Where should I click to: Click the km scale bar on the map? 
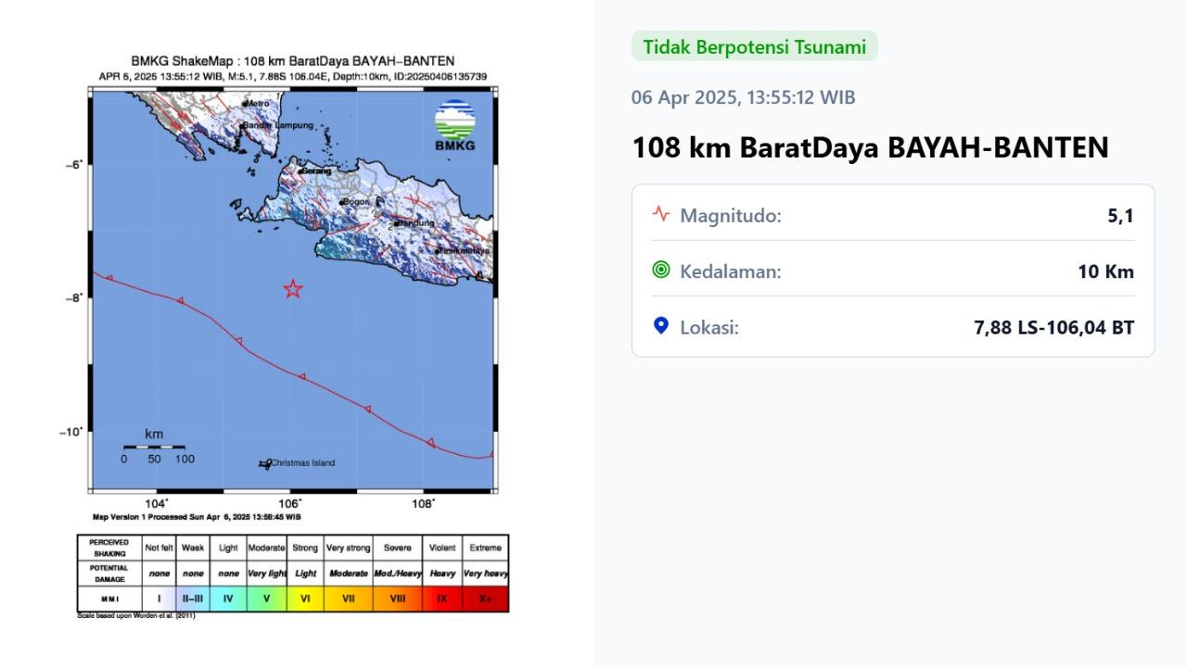point(155,448)
